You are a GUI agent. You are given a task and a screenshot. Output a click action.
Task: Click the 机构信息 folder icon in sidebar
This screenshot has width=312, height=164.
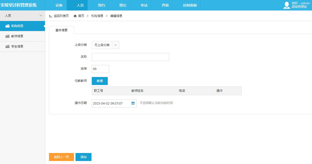[x=7, y=26]
